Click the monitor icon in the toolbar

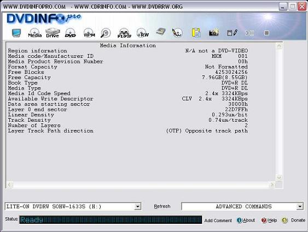pyautogui.click(x=16, y=33)
